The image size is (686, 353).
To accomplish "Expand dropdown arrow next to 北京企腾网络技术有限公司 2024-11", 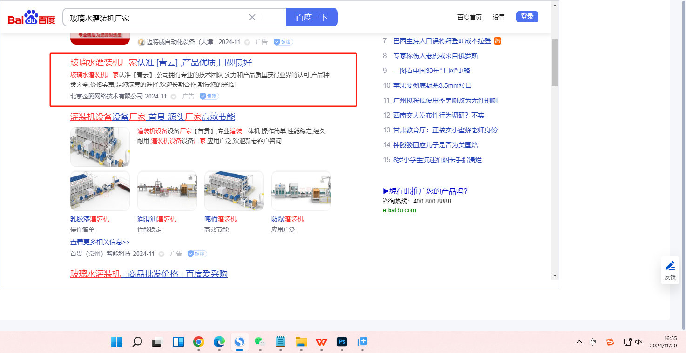I will pyautogui.click(x=174, y=97).
